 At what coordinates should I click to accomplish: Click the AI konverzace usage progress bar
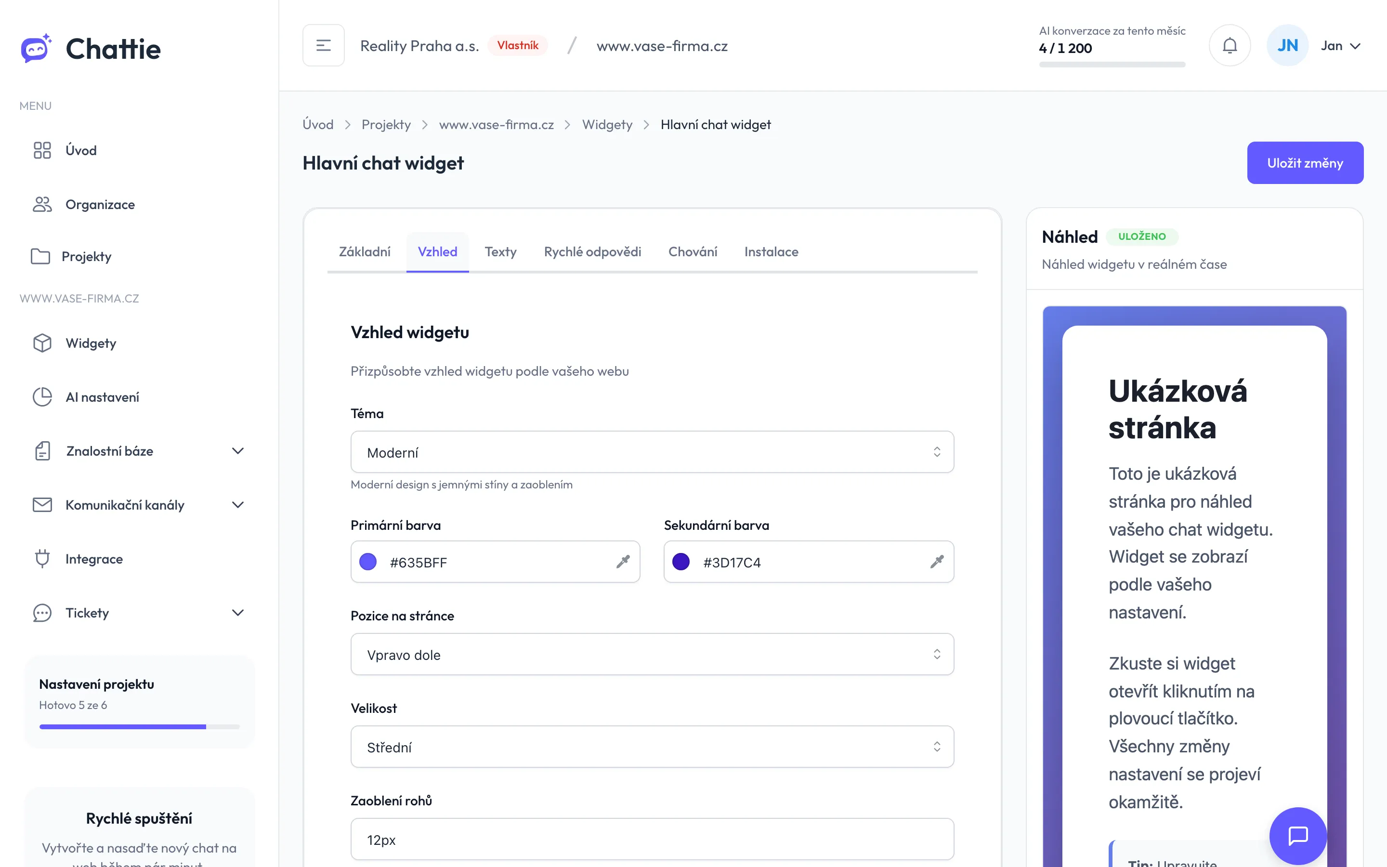pos(1112,65)
